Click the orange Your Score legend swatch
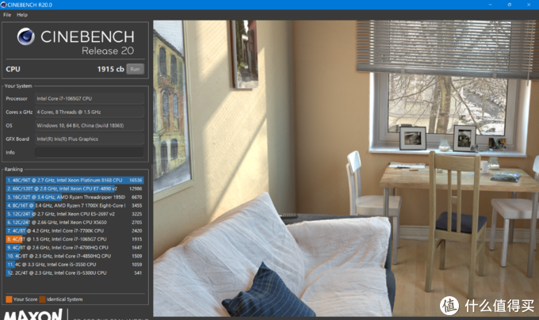The image size is (539, 320). click(x=8, y=299)
